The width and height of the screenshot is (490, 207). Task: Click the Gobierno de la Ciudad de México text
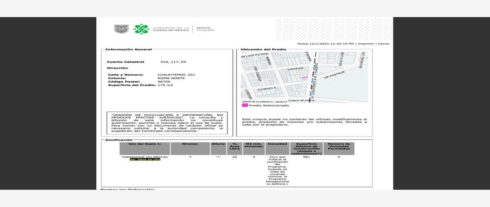171,29
